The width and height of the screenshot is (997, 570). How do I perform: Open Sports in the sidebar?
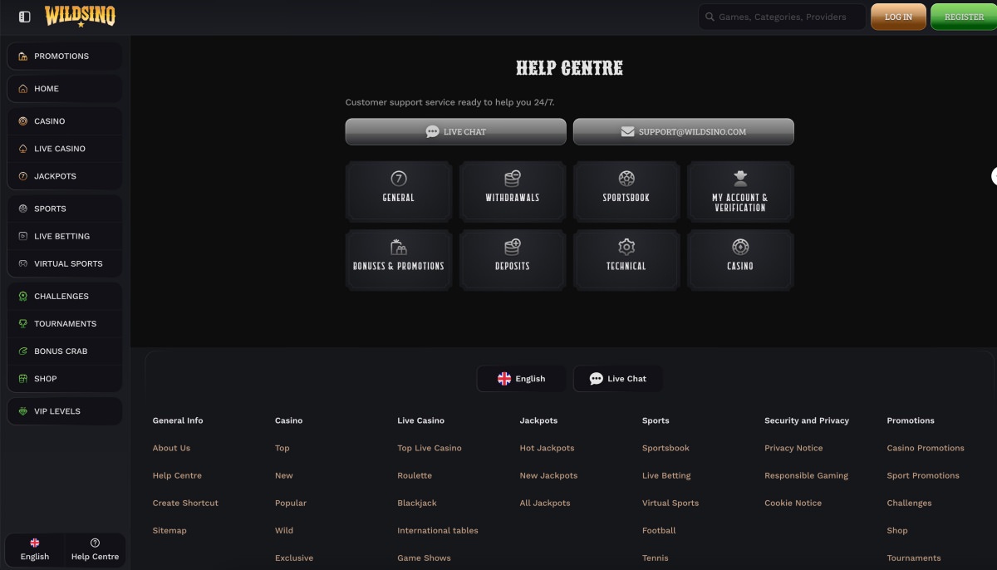click(65, 209)
